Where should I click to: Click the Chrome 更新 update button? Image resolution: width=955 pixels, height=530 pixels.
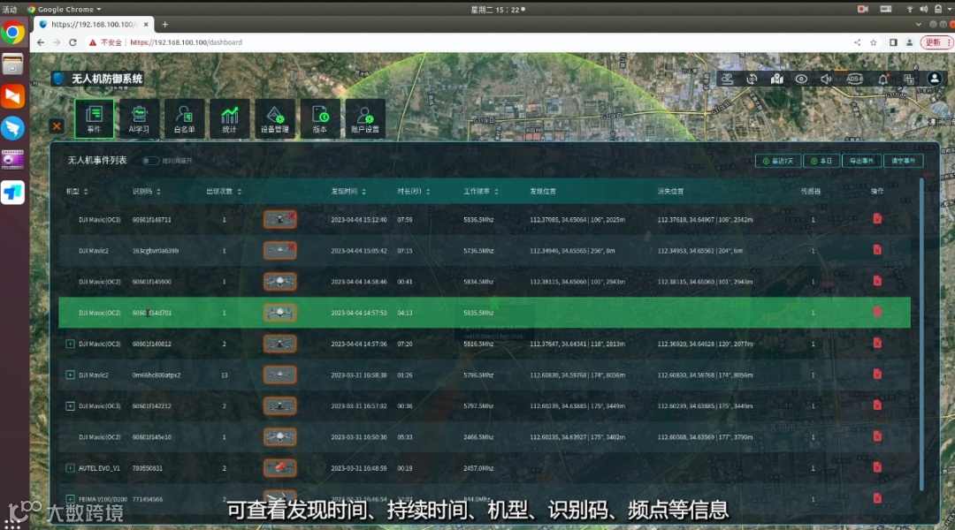(936, 42)
